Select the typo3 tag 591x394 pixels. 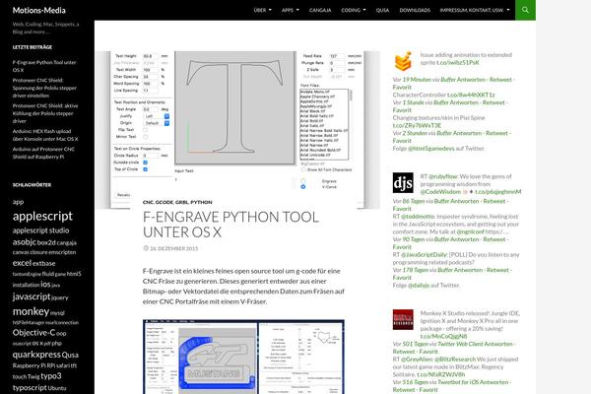point(51,376)
